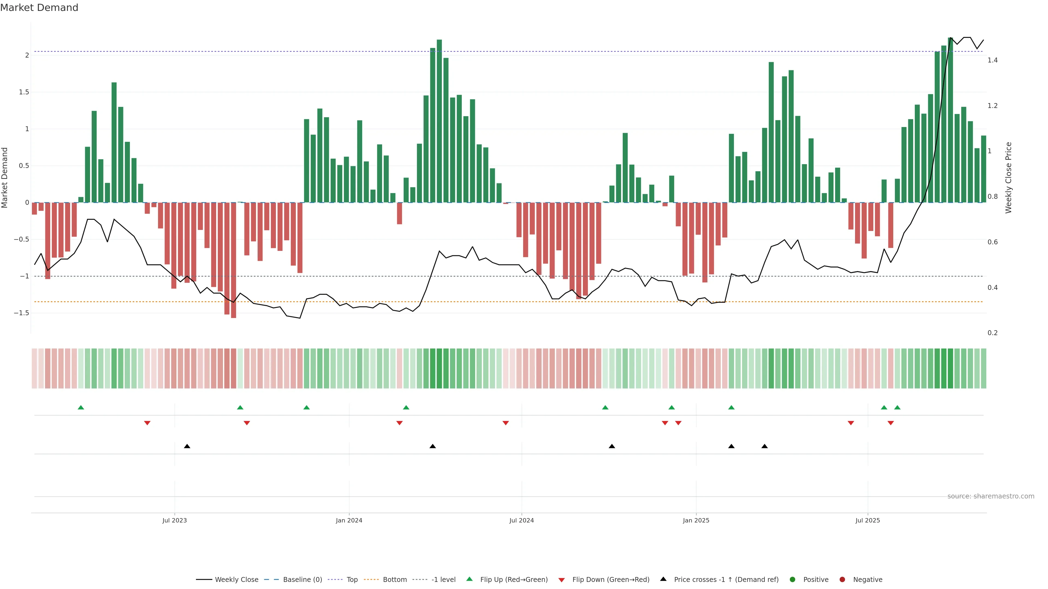Click the green Positive circle in legend
Image resolution: width=1048 pixels, height=589 pixels.
point(792,580)
